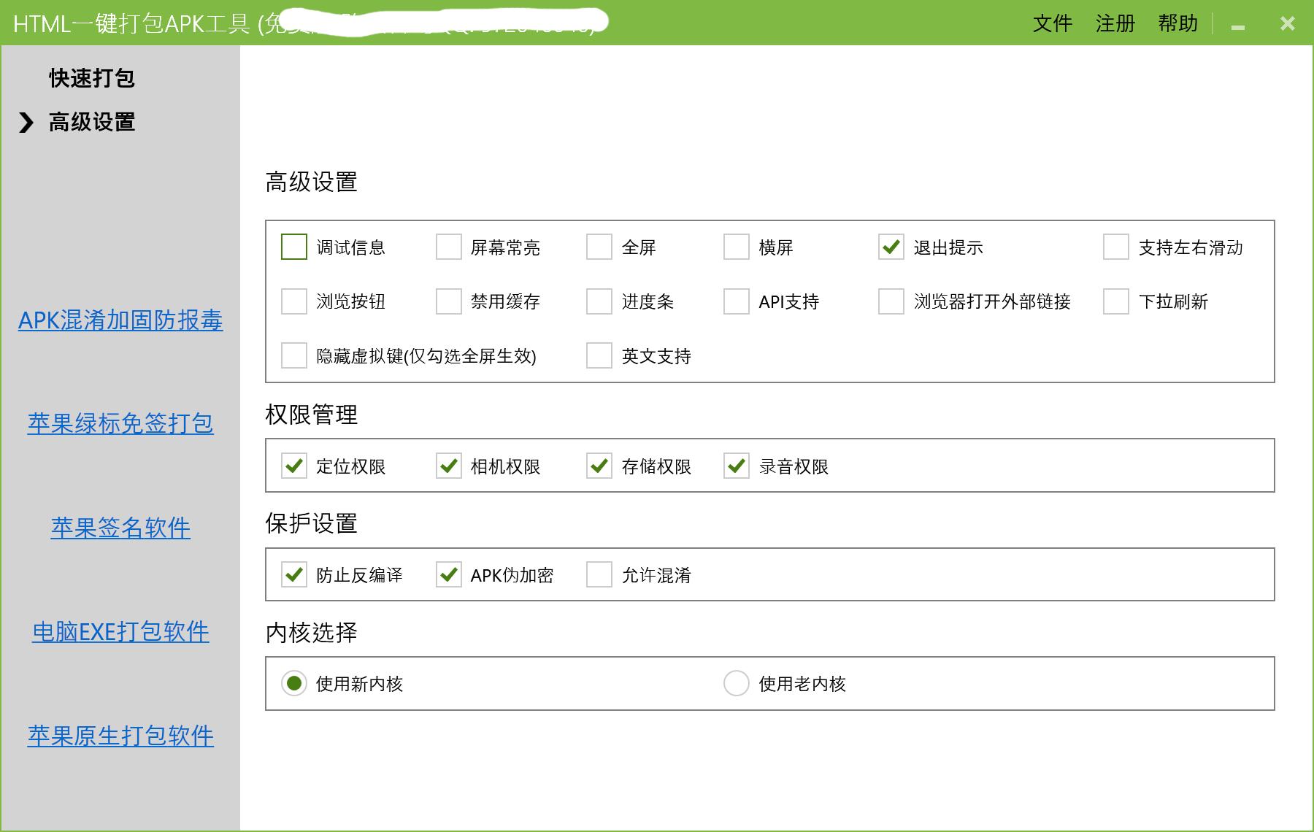Enable the 调试信息 checkbox
This screenshot has width=1314, height=832.
click(x=293, y=247)
